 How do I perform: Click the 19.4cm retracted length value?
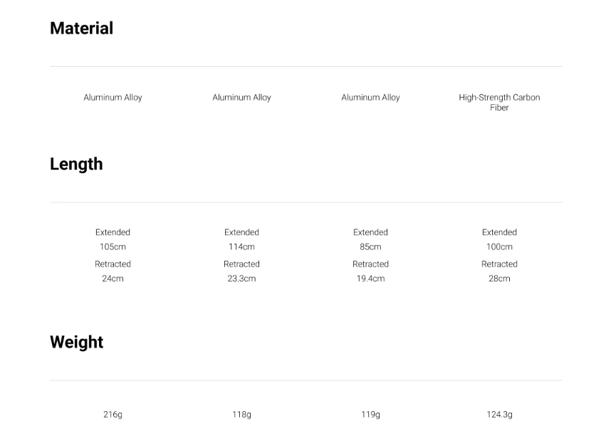click(x=370, y=279)
